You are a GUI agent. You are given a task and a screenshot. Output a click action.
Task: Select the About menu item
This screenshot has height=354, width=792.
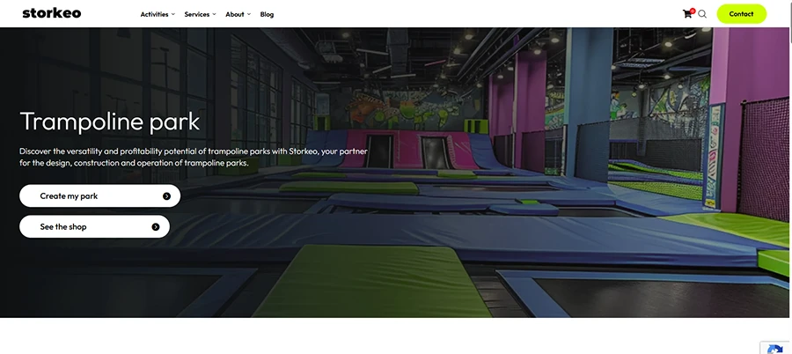click(235, 14)
